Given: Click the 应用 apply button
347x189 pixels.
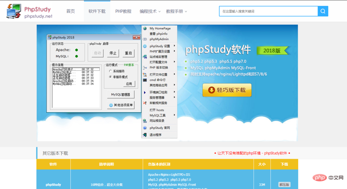Looking at the screenshot, I should coord(129,84).
